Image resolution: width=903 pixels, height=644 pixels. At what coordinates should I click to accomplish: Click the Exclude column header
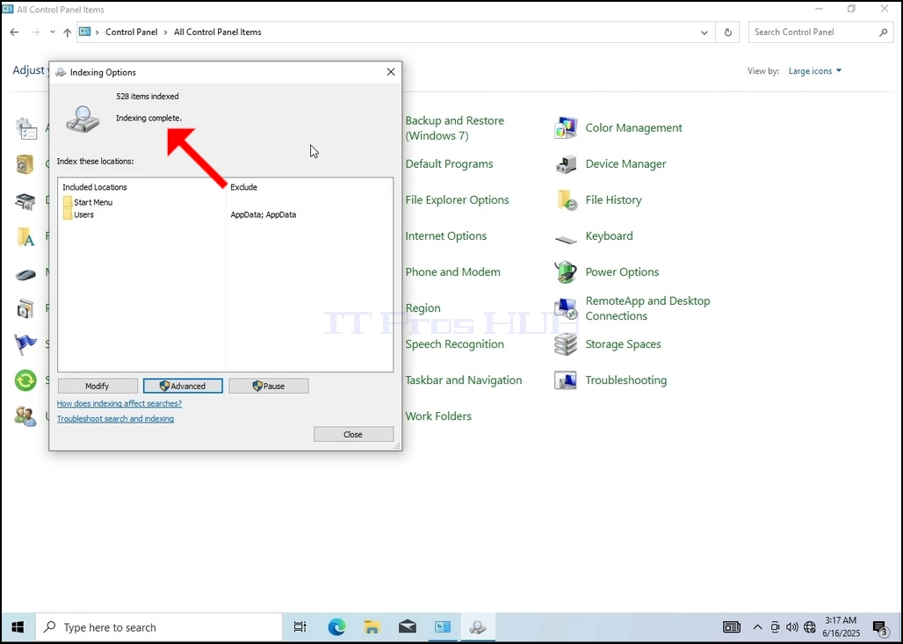point(243,187)
